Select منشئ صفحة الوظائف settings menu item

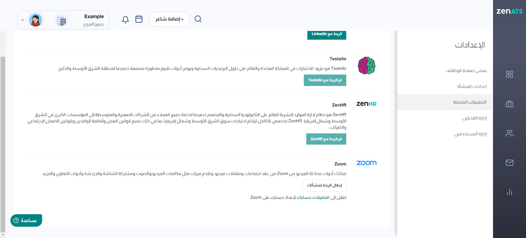pyautogui.click(x=466, y=71)
